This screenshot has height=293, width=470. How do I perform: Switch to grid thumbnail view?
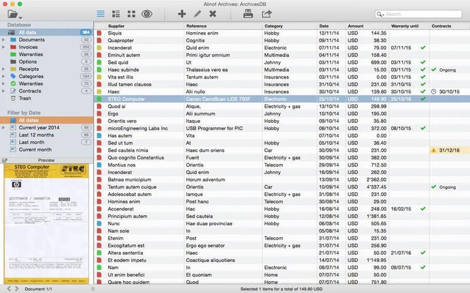pos(131,14)
